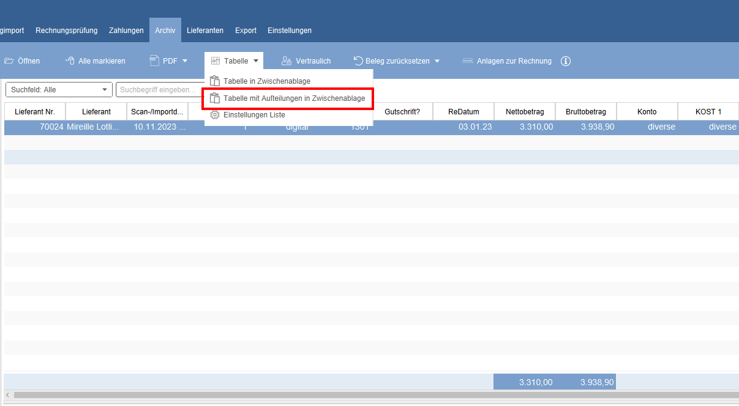Select the cell with supplier number 70024
739x406 pixels.
35,127
